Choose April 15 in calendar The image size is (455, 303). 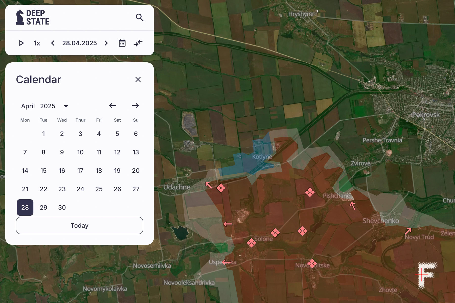coord(43,171)
